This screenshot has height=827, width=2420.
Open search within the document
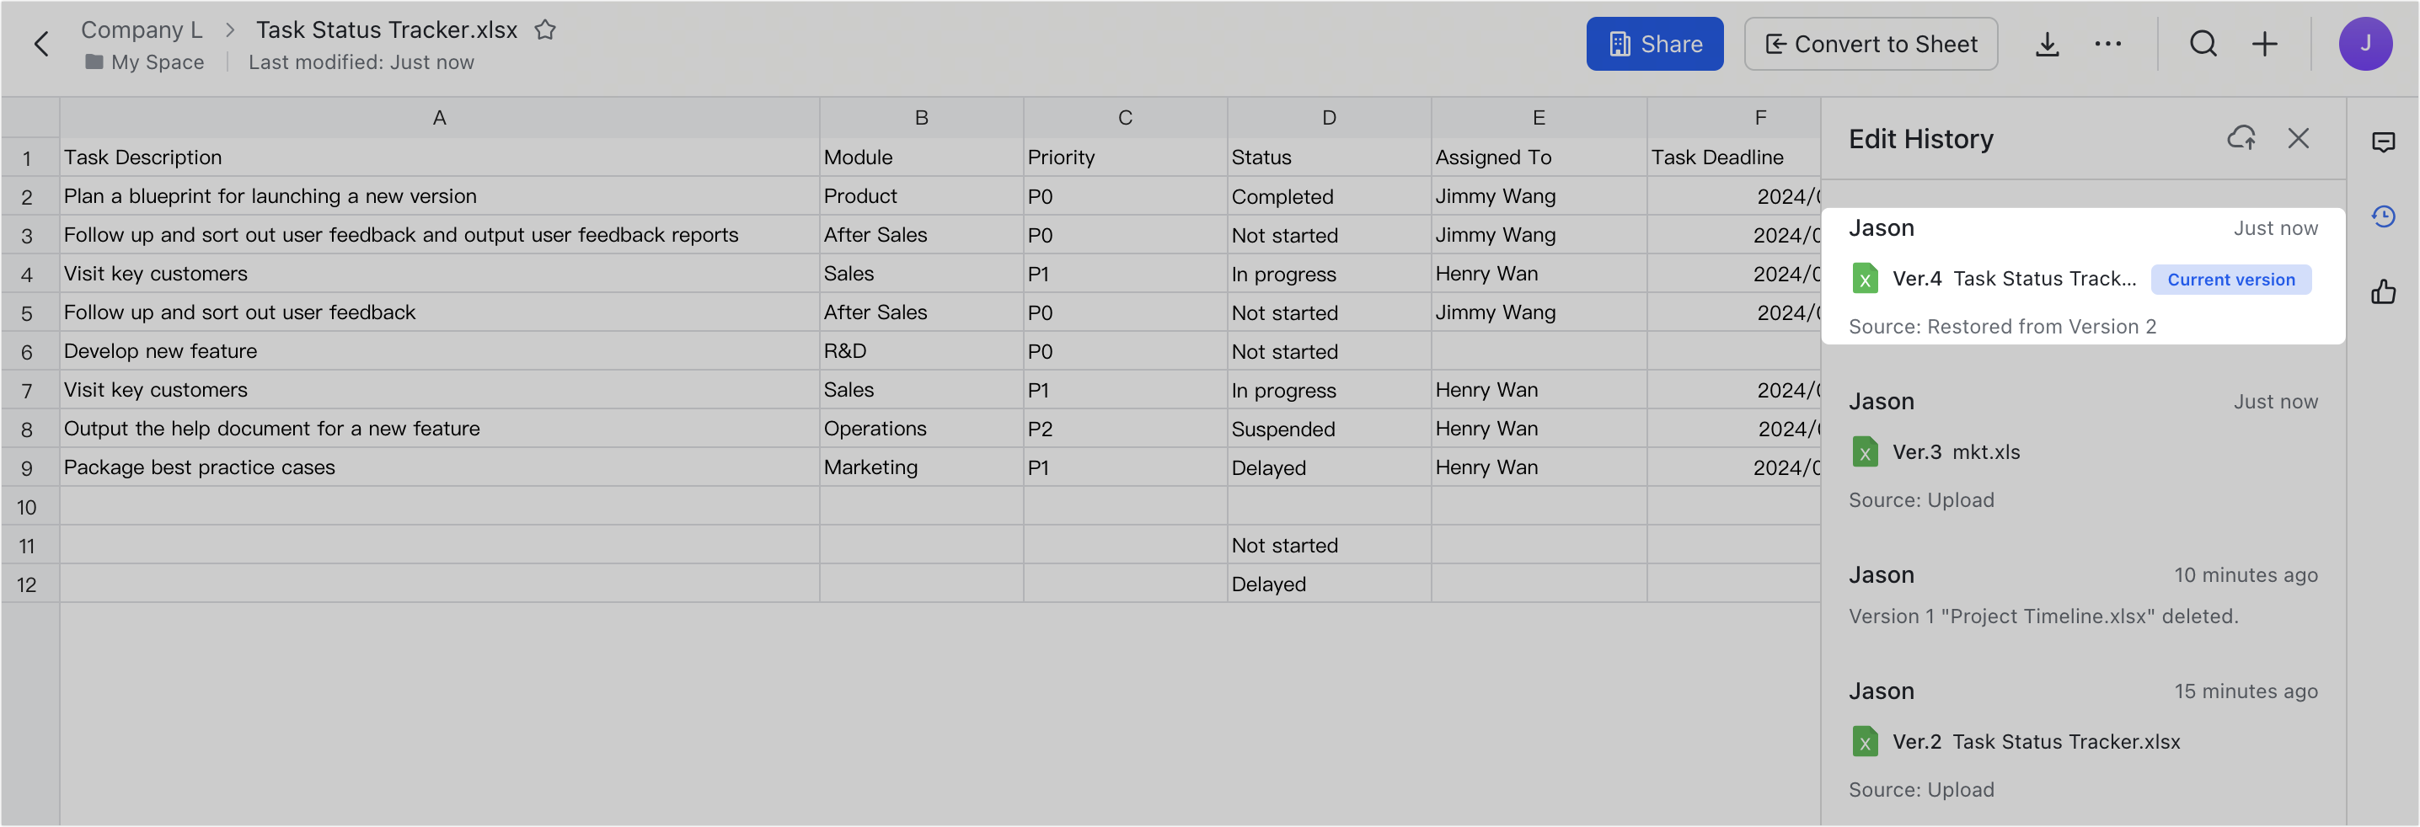[x=2203, y=43]
